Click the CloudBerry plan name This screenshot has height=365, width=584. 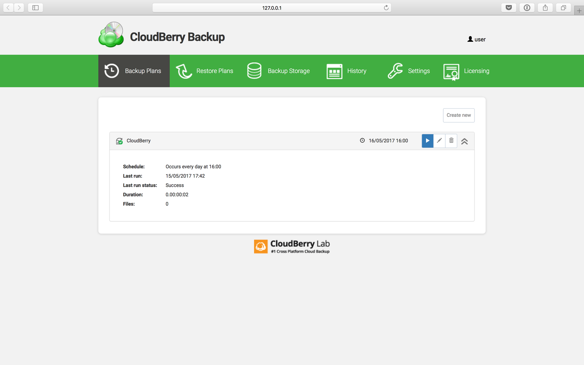click(x=138, y=141)
